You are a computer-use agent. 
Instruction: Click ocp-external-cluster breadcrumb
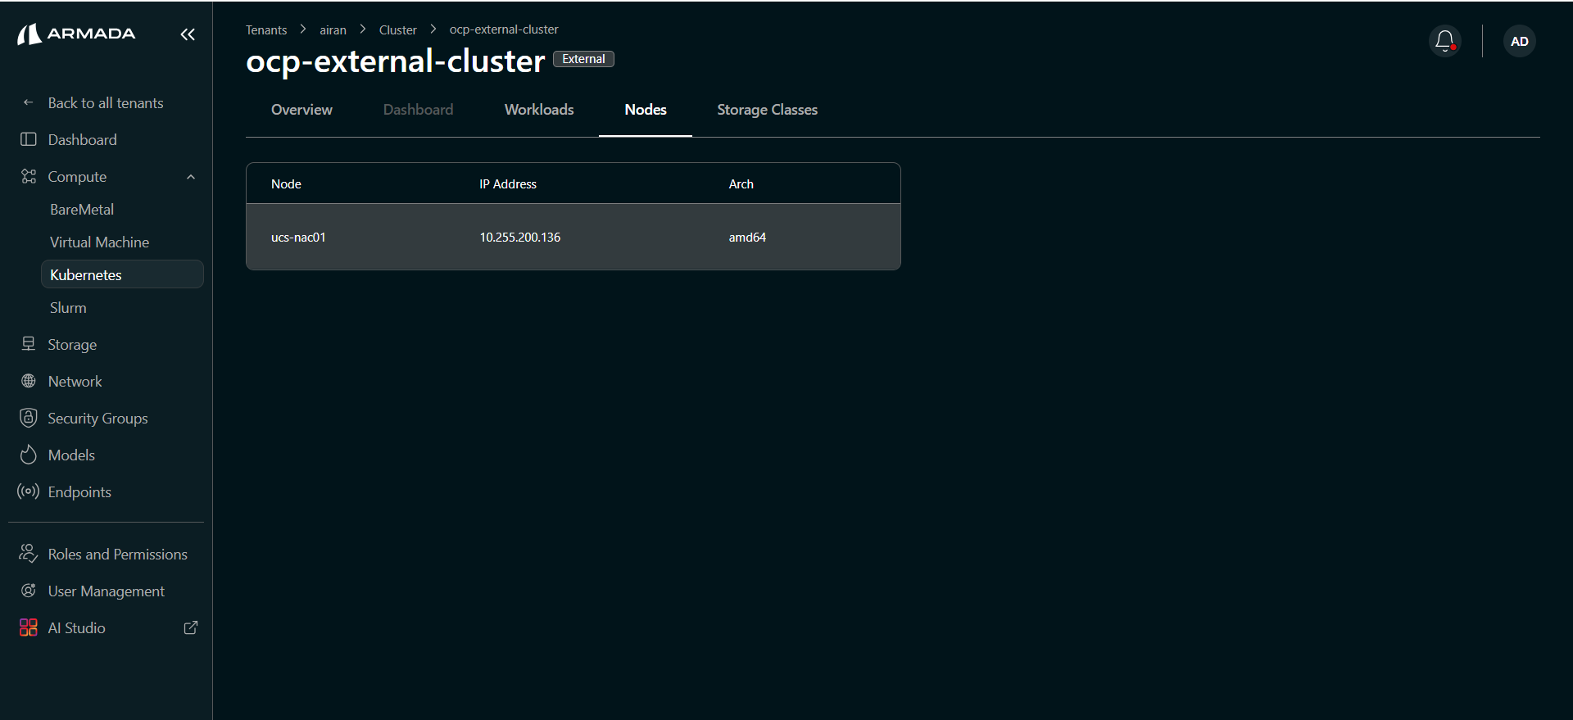pyautogui.click(x=504, y=29)
